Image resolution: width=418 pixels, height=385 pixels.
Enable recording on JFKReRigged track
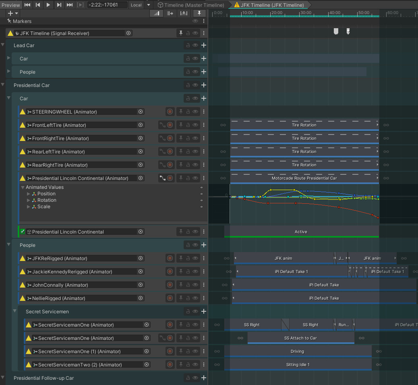(x=170, y=258)
